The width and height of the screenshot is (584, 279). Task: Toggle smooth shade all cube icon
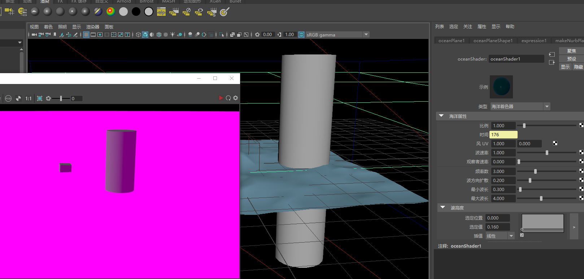pyautogui.click(x=145, y=35)
